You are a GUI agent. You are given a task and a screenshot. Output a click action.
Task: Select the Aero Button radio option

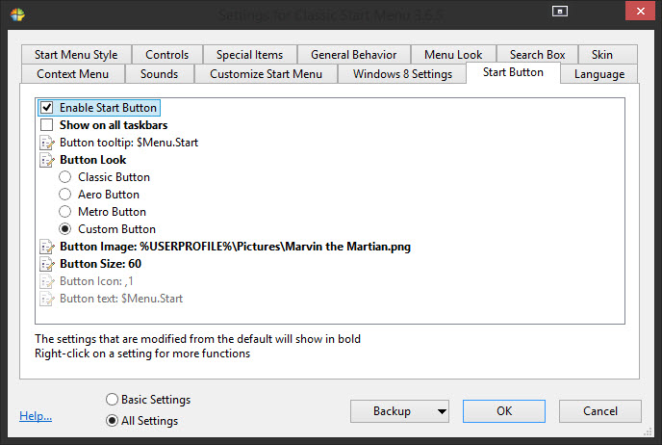[65, 195]
